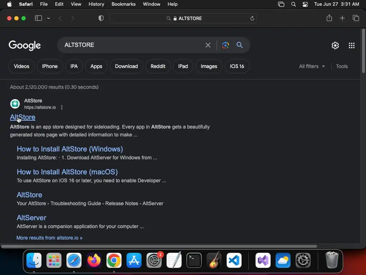This screenshot has height=275, width=366.
Task: Open the Window menu
Action: pos(152,4)
